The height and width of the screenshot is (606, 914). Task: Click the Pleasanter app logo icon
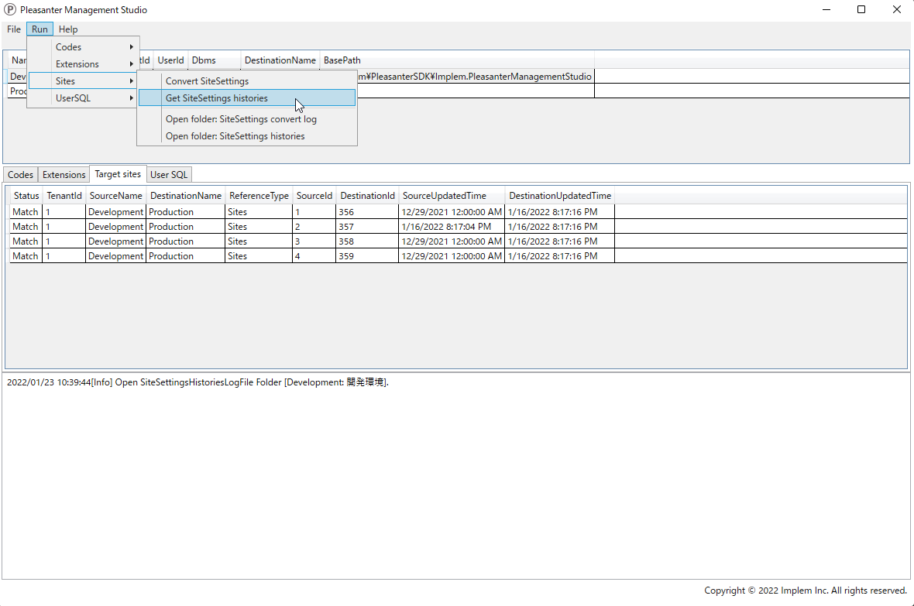point(10,10)
